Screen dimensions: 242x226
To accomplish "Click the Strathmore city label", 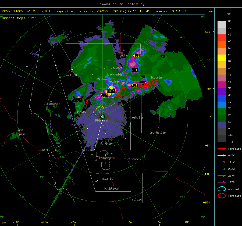I will coord(131,159).
